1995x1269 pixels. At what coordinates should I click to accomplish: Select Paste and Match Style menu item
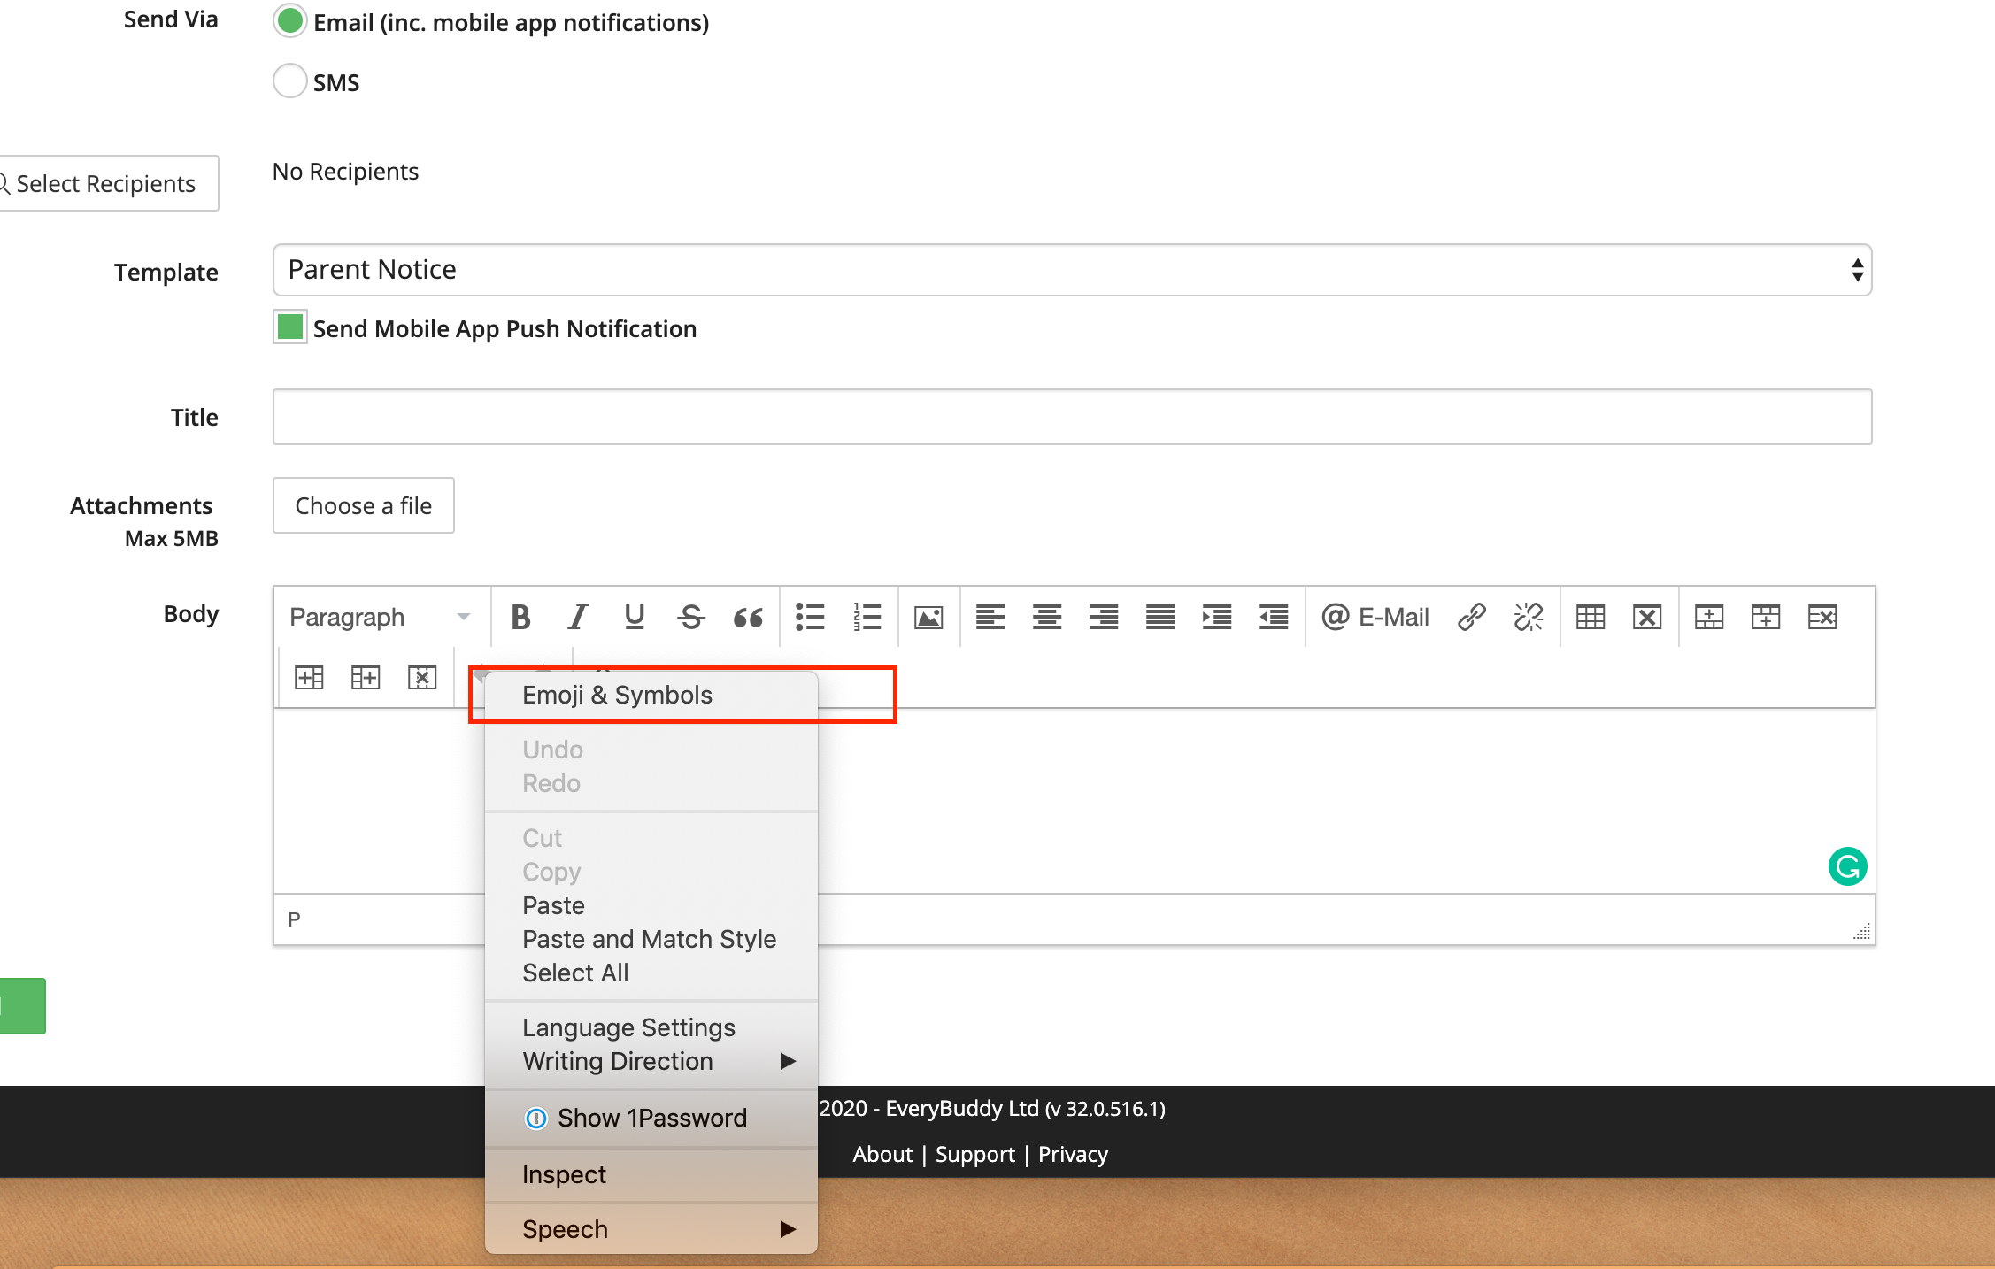pyautogui.click(x=649, y=939)
